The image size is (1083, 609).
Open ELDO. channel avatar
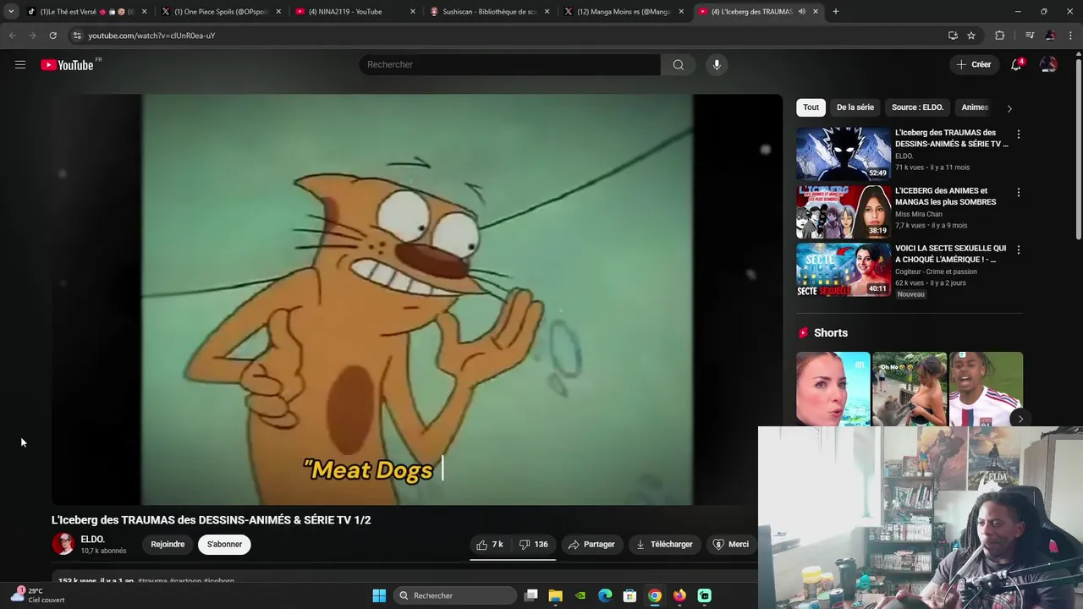pos(63,544)
